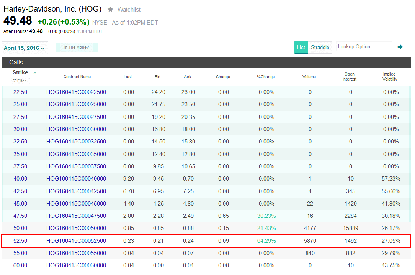Open contract HOG160415C00030000
Image resolution: width=415 pixels, height=275 pixels.
76,129
